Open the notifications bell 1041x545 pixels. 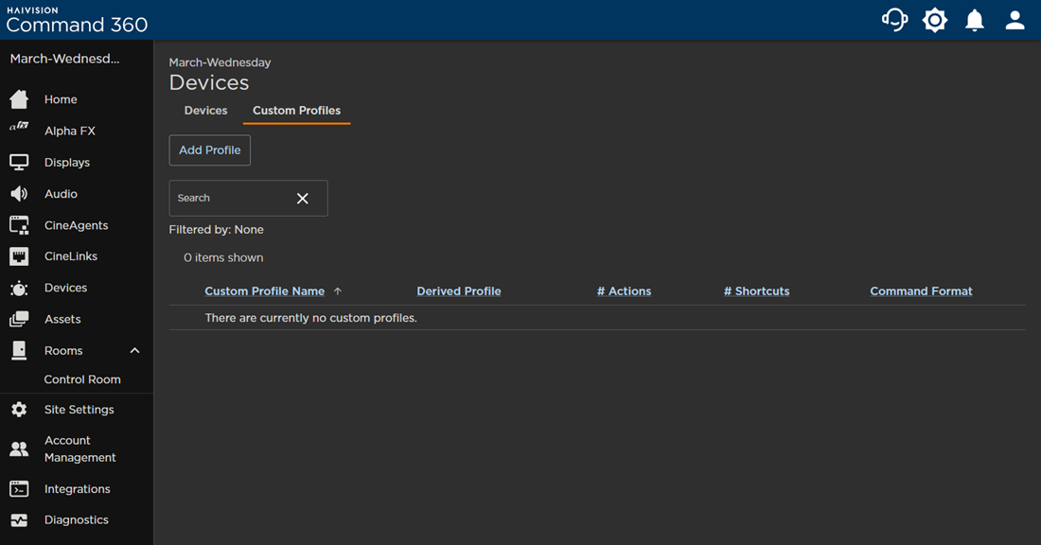(x=975, y=20)
